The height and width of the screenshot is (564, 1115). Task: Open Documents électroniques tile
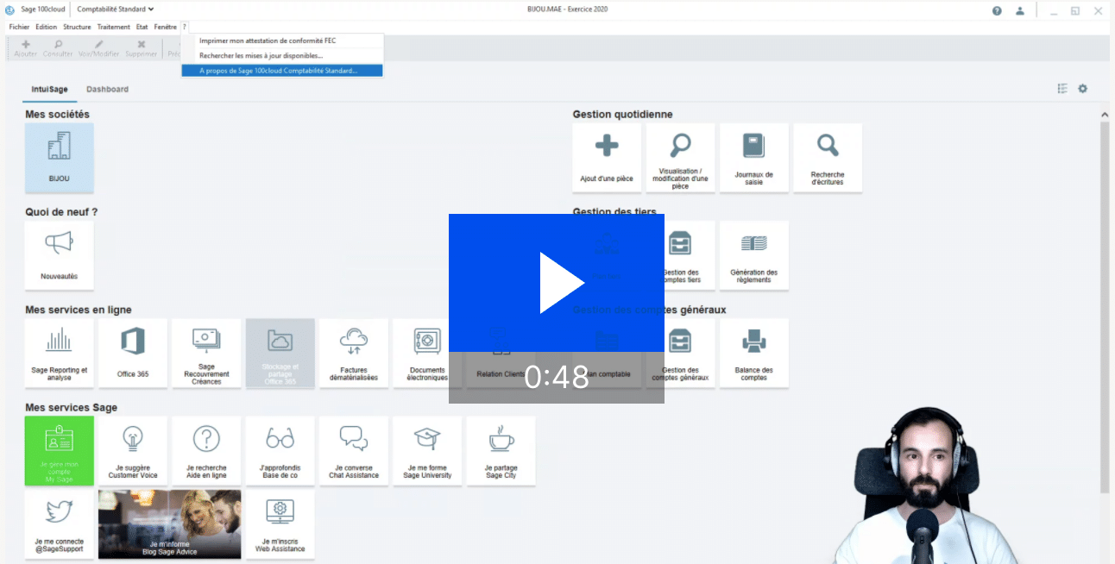427,354
